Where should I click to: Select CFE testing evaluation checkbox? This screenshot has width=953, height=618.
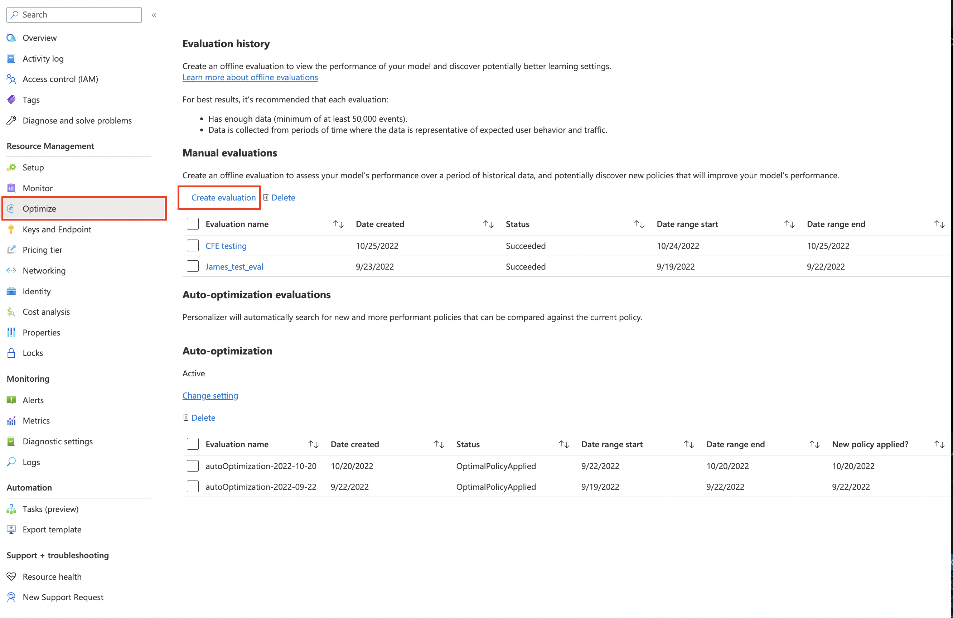(x=193, y=245)
